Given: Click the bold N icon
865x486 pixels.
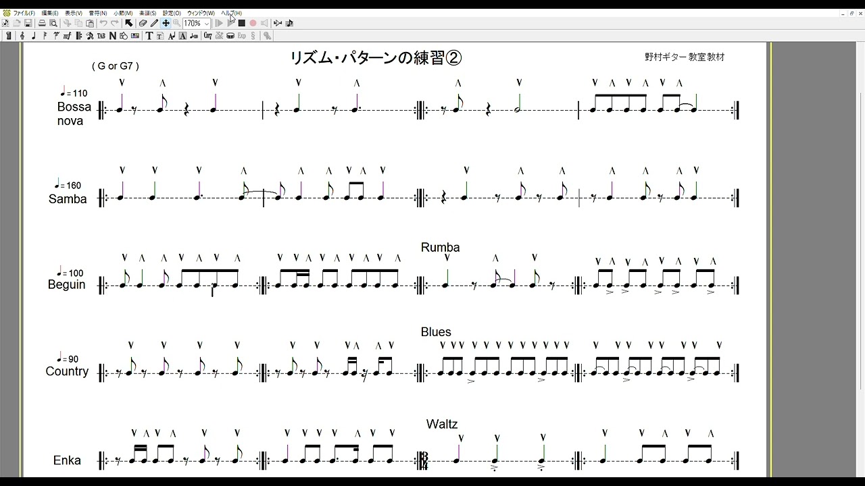Looking at the screenshot, I should [x=113, y=36].
